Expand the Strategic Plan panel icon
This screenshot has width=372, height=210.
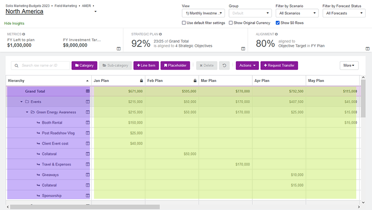pos(243,49)
